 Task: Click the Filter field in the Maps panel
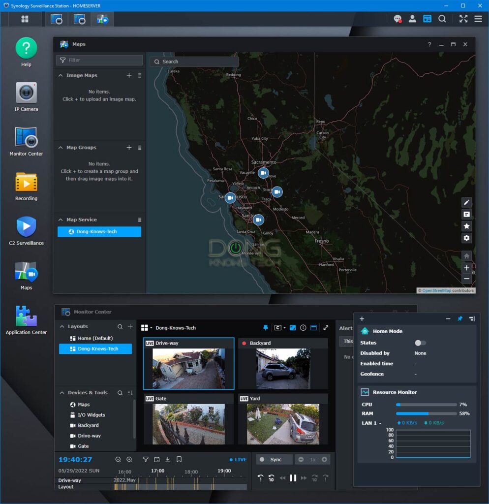point(99,60)
